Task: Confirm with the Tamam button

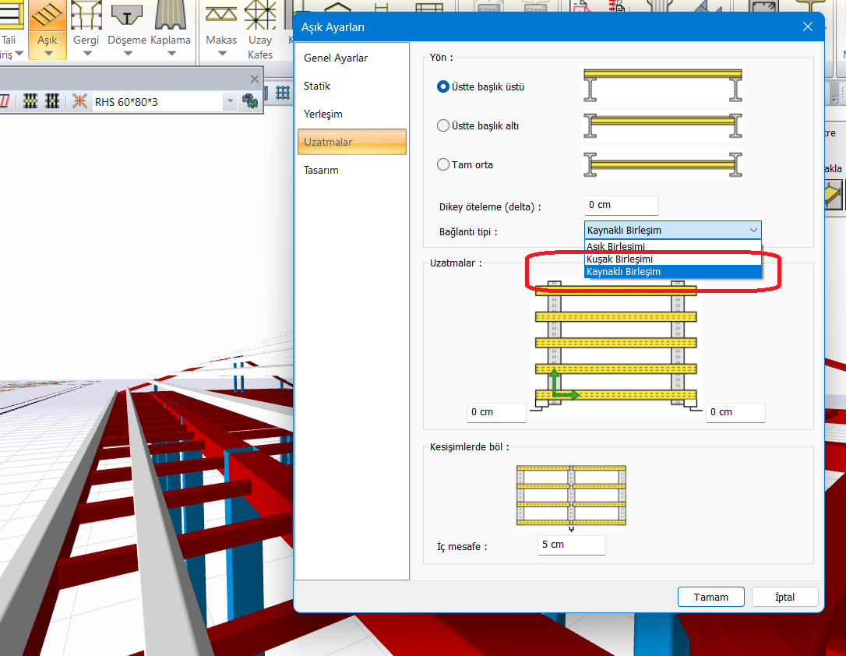Action: [x=710, y=597]
